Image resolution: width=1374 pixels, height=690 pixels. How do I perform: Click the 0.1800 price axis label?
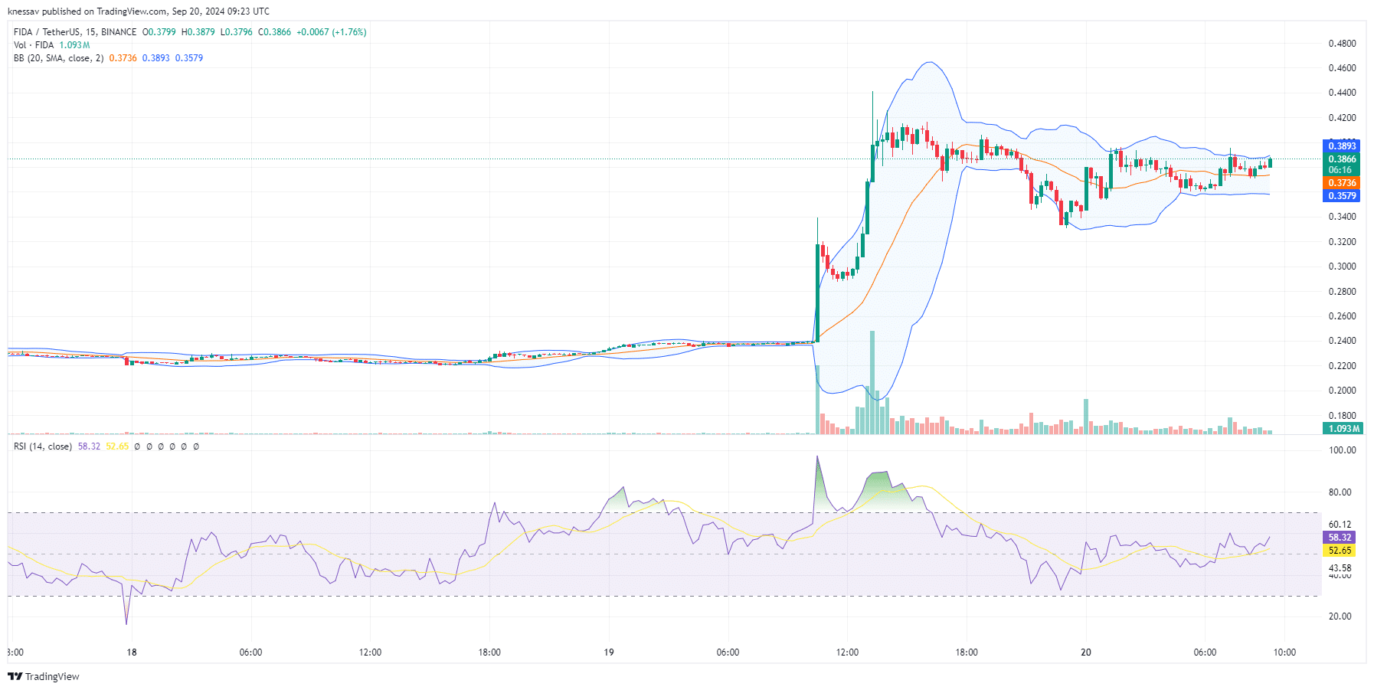[1342, 416]
